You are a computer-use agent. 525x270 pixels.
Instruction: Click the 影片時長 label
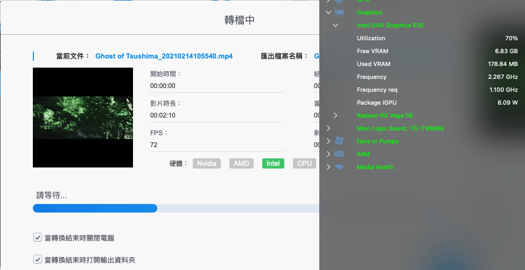pos(166,104)
